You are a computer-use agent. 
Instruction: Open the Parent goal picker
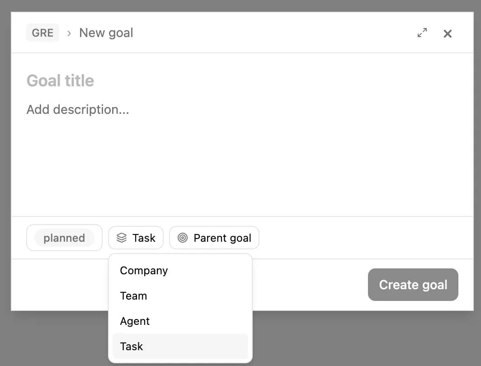point(214,238)
